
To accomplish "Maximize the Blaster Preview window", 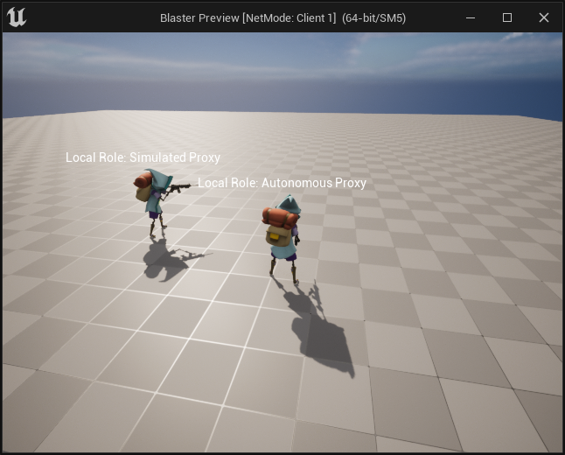I will coord(507,17).
